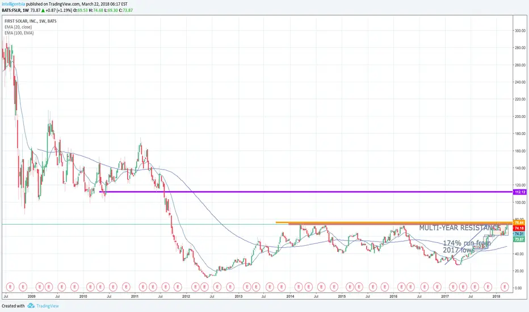Screen dimensions: 529x312
Task: Click the rightmost earnings E marker
Action: (x=505, y=287)
